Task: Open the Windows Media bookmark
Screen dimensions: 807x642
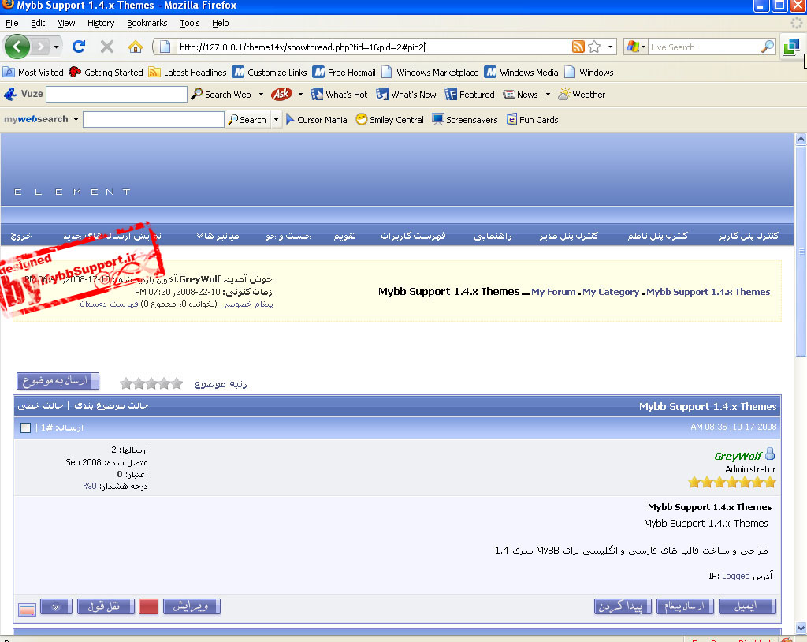Action: [x=522, y=72]
